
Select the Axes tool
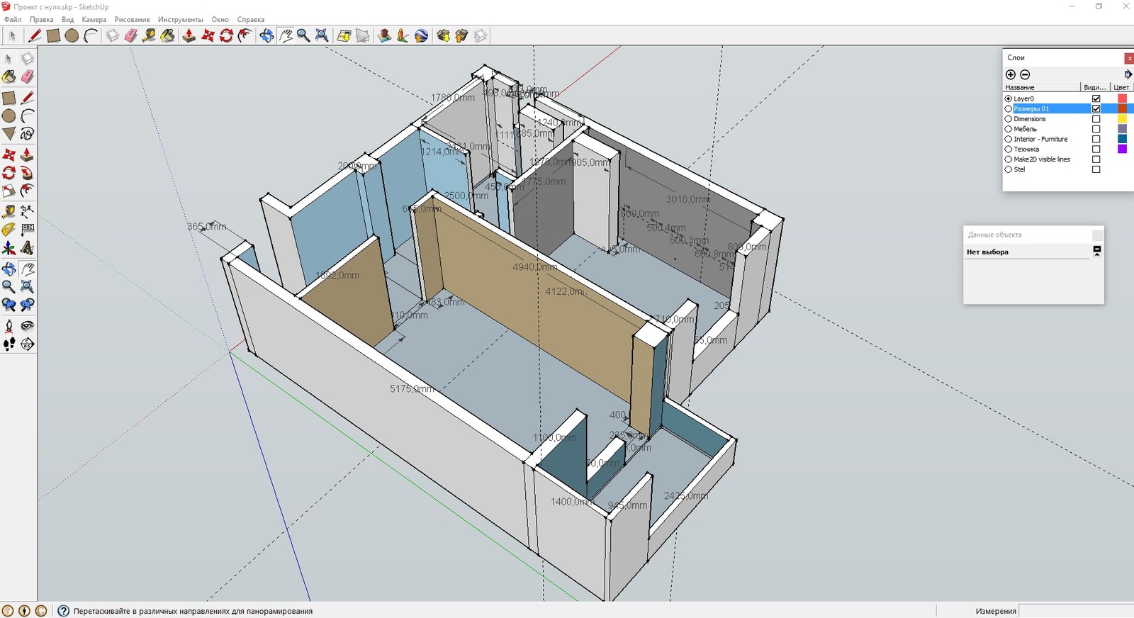[x=9, y=248]
